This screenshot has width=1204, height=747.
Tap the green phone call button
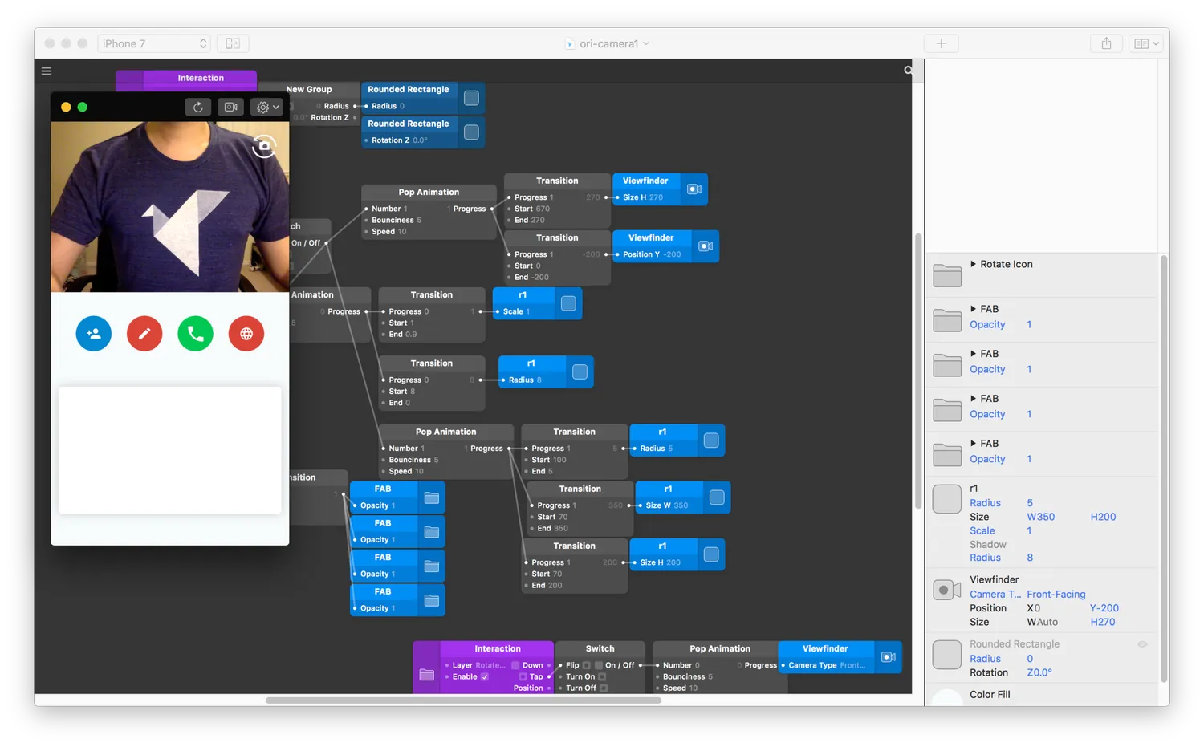196,334
